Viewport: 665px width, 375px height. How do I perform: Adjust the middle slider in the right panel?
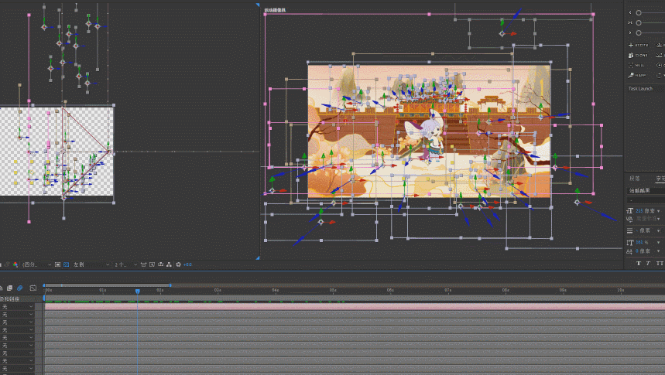[x=639, y=22]
